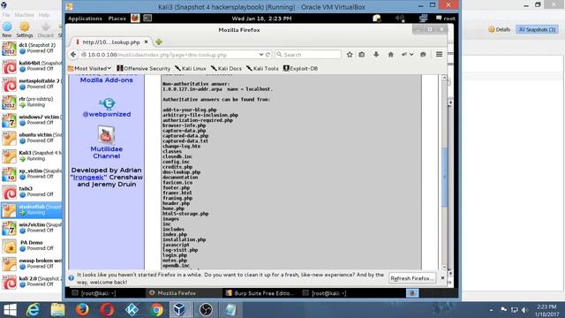
Task: Bookmark this page with the star icon
Action: pyautogui.click(x=350, y=55)
